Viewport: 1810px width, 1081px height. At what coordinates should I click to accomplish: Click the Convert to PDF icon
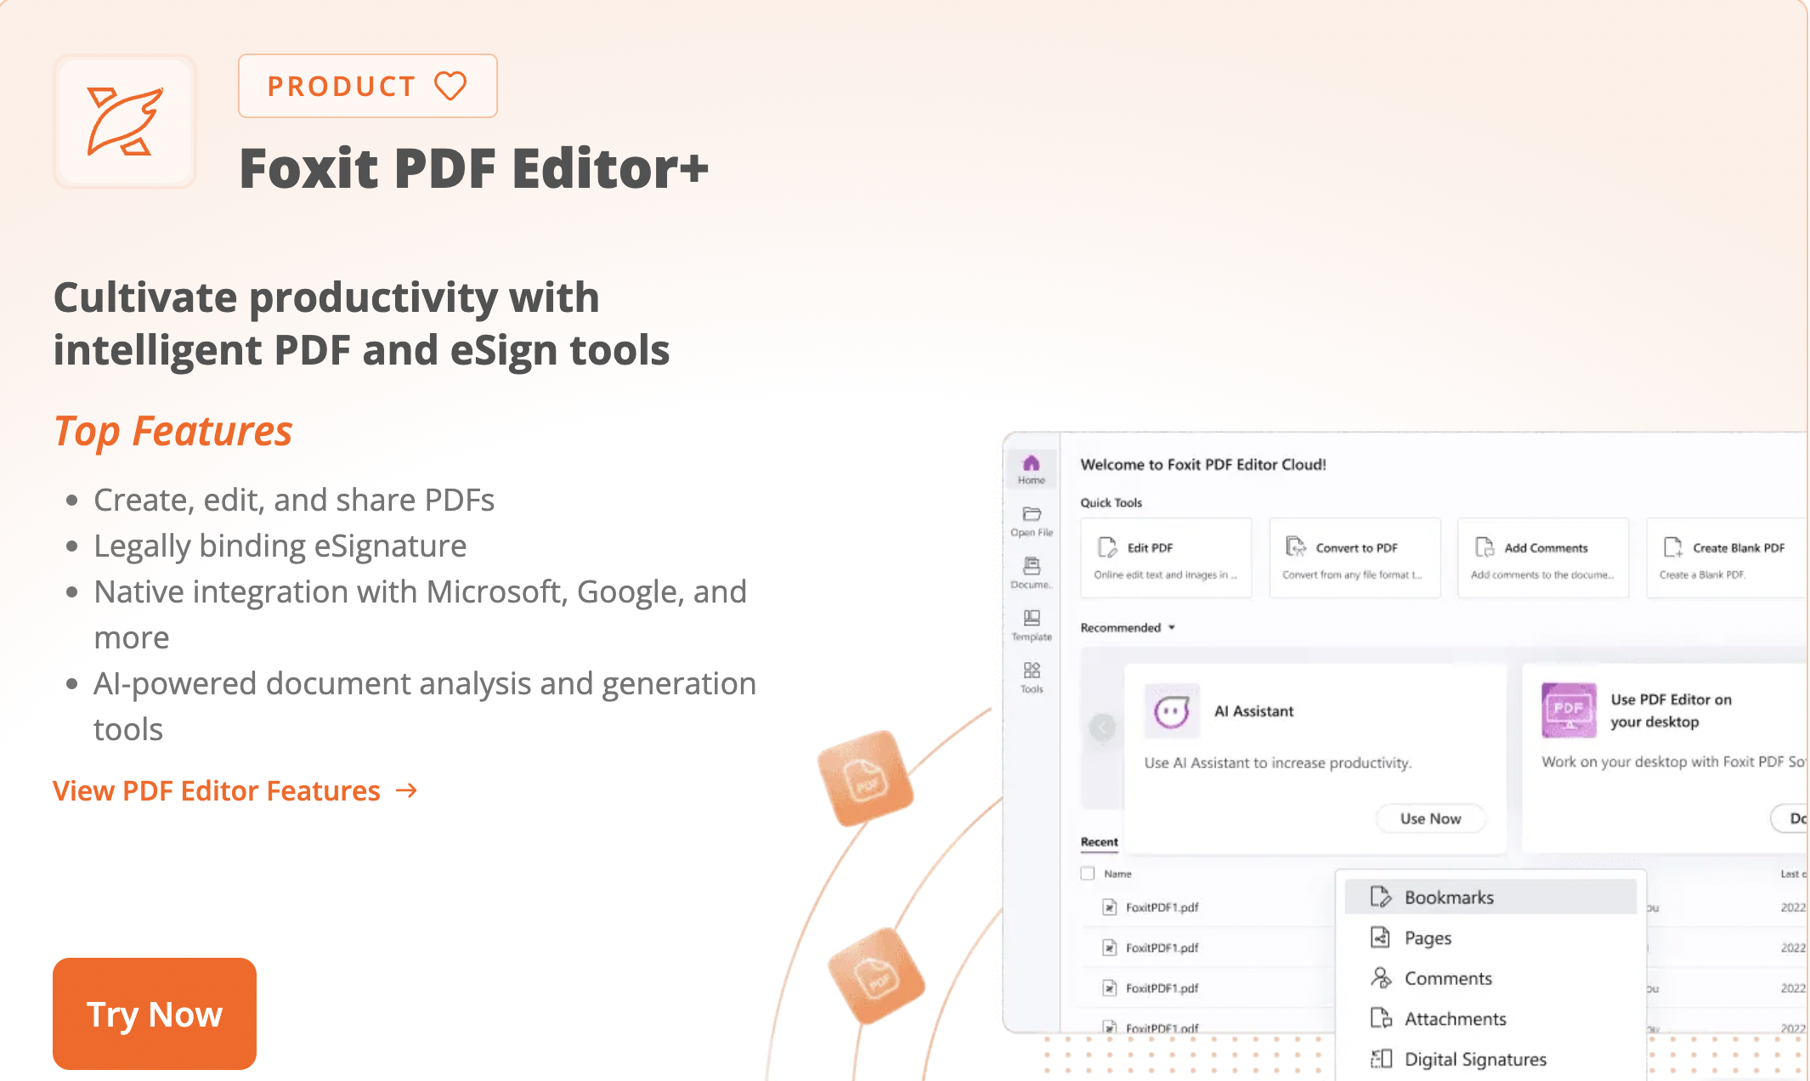coord(1296,546)
